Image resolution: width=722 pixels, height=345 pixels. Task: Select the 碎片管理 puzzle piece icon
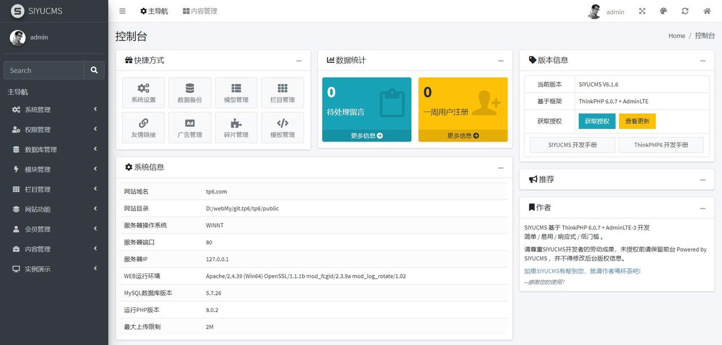[236, 127]
